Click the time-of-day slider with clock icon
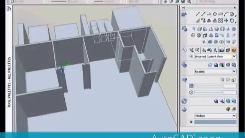The height and width of the screenshot is (138, 245). pos(208,92)
